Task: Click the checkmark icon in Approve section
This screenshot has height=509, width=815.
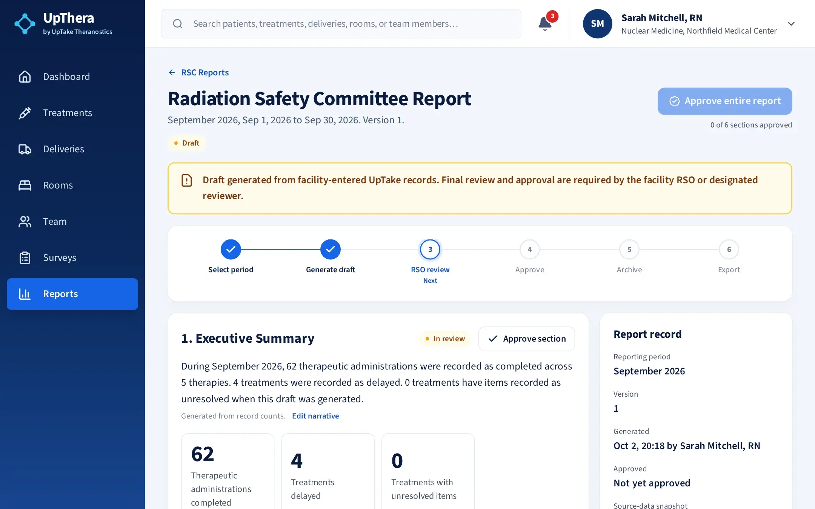Action: (493, 339)
